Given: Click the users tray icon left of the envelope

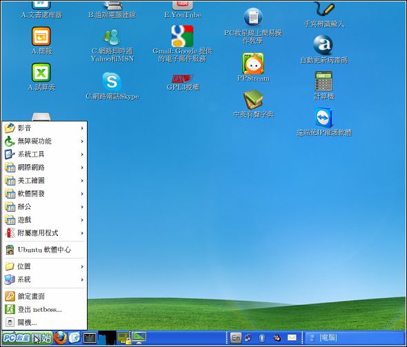Looking at the screenshot, I should [x=277, y=337].
